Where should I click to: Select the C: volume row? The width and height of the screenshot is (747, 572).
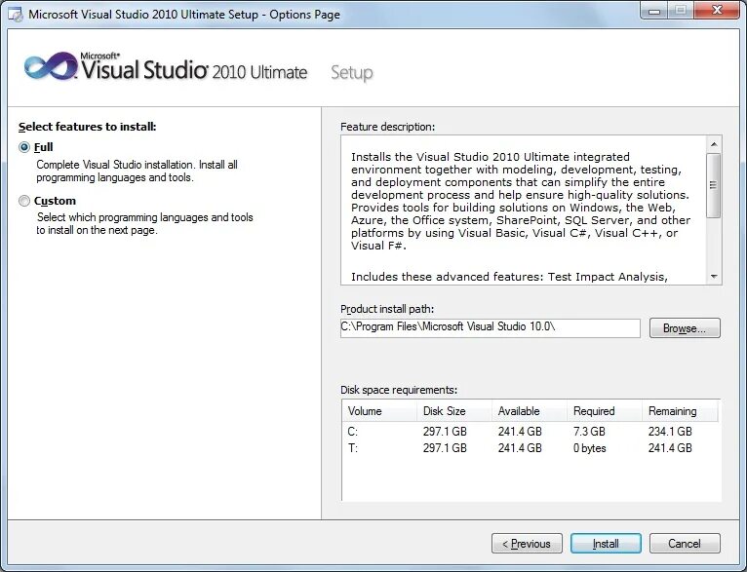point(531,432)
